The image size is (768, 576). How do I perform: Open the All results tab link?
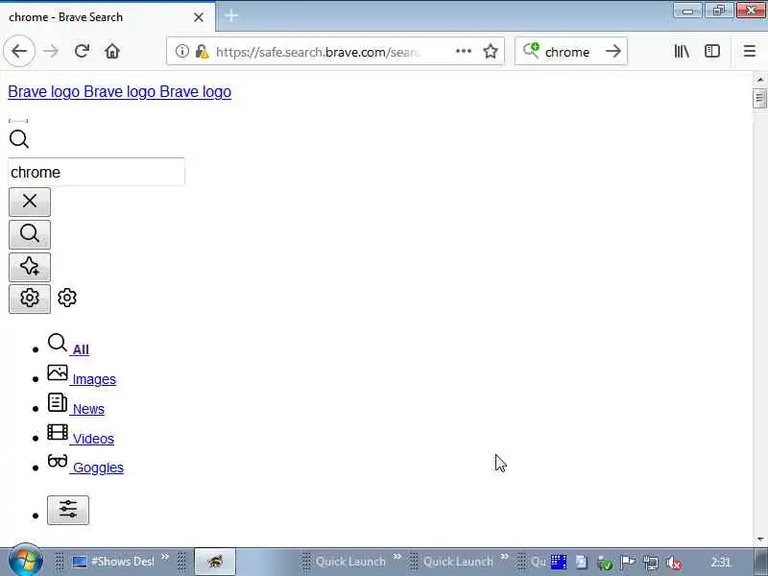pyautogui.click(x=81, y=349)
